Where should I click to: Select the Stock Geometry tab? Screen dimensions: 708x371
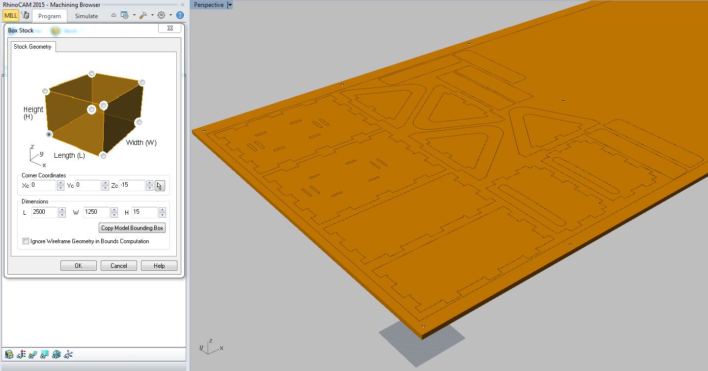pyautogui.click(x=32, y=47)
